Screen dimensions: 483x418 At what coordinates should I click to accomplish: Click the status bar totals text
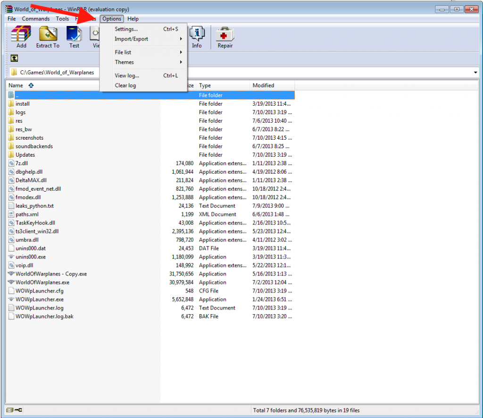pos(306,410)
